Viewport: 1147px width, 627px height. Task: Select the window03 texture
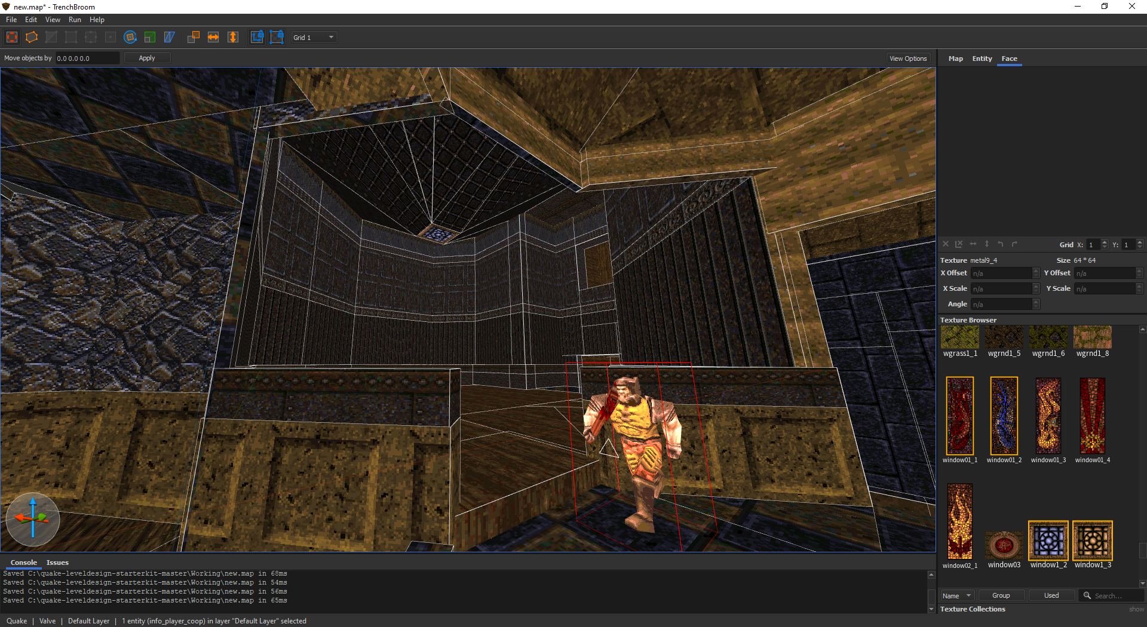[x=1004, y=549]
